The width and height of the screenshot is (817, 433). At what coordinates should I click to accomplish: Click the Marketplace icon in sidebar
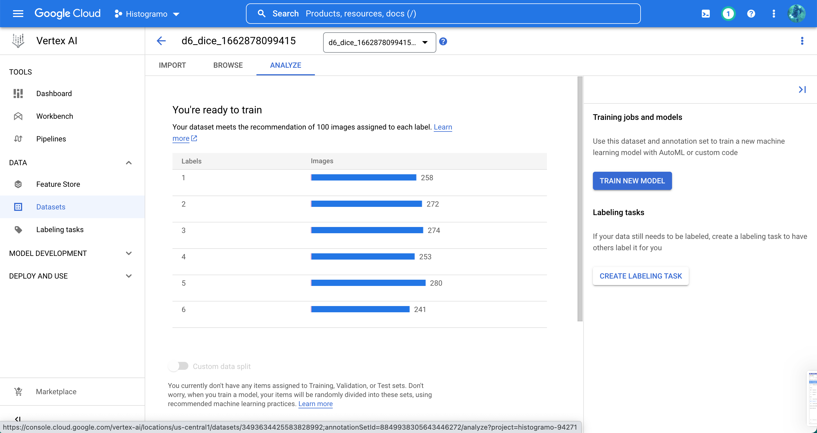click(18, 391)
